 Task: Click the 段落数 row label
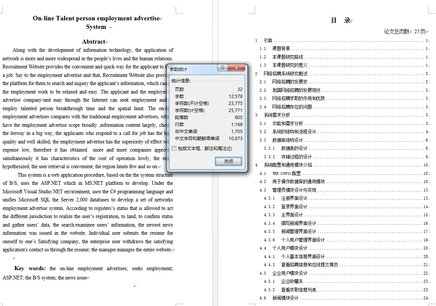tap(182, 117)
